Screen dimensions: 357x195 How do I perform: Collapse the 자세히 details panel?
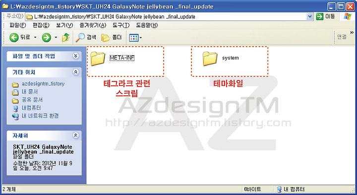[x=75, y=135]
